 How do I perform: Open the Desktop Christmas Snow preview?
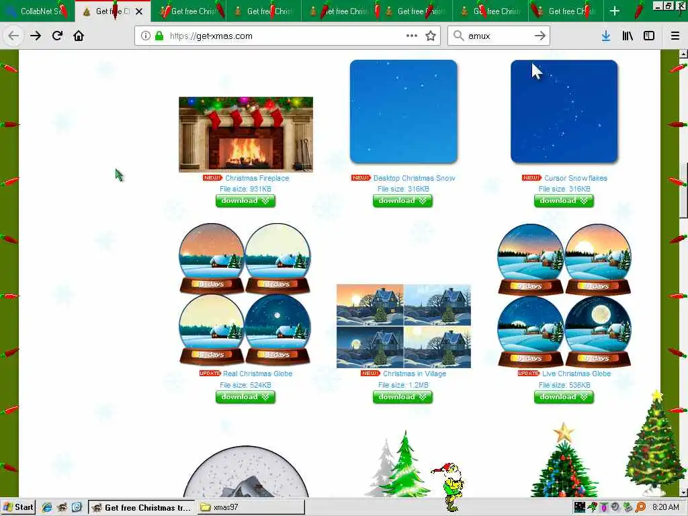[403, 112]
